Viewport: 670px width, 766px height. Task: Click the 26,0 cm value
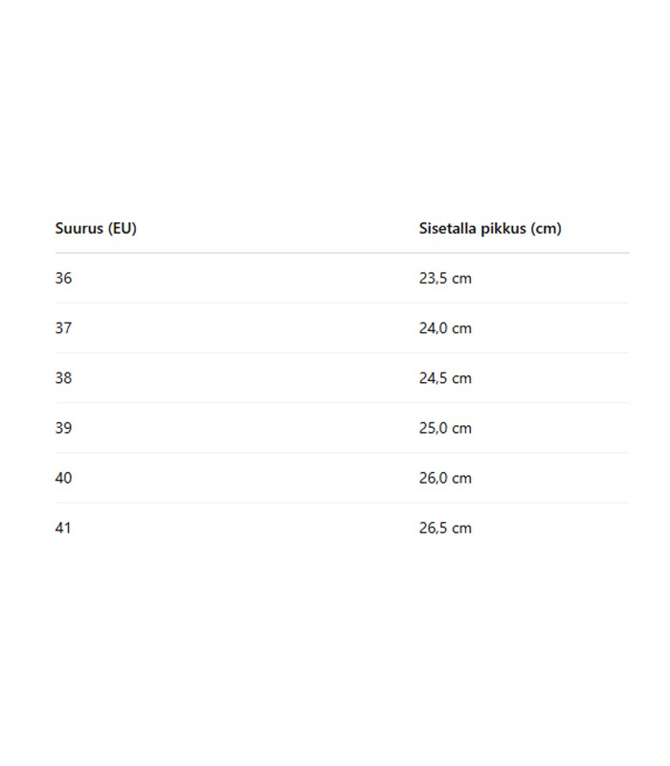(445, 478)
